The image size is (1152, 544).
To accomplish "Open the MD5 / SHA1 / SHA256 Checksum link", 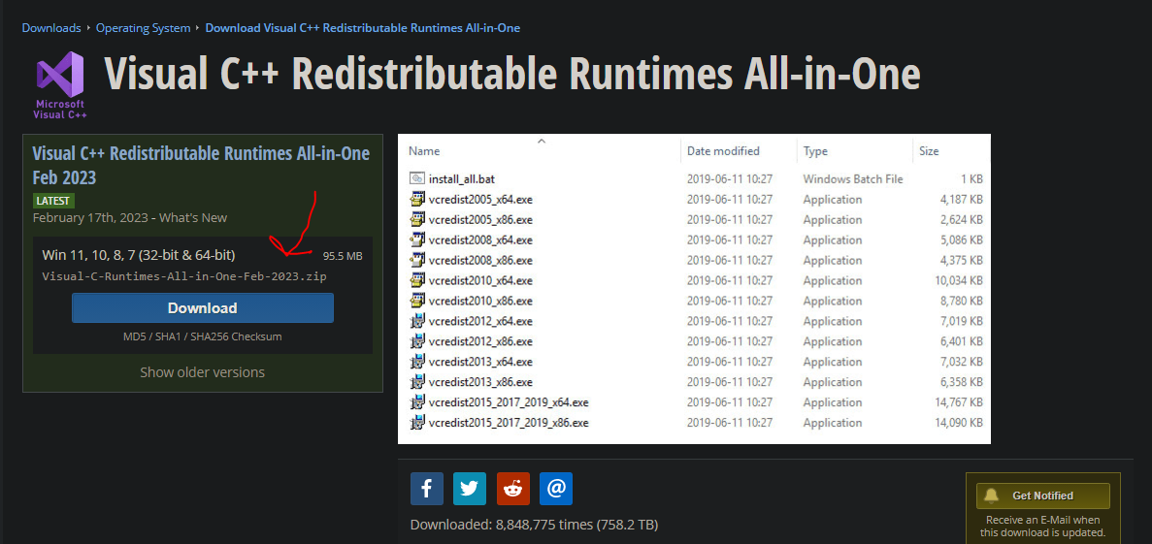I will [x=203, y=336].
